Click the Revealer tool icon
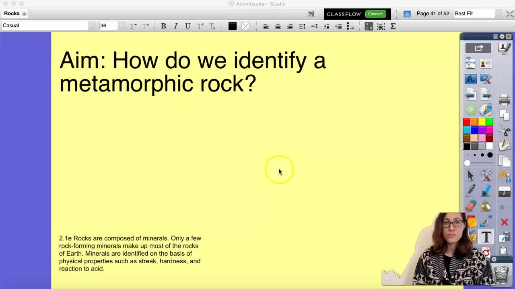 504,192
